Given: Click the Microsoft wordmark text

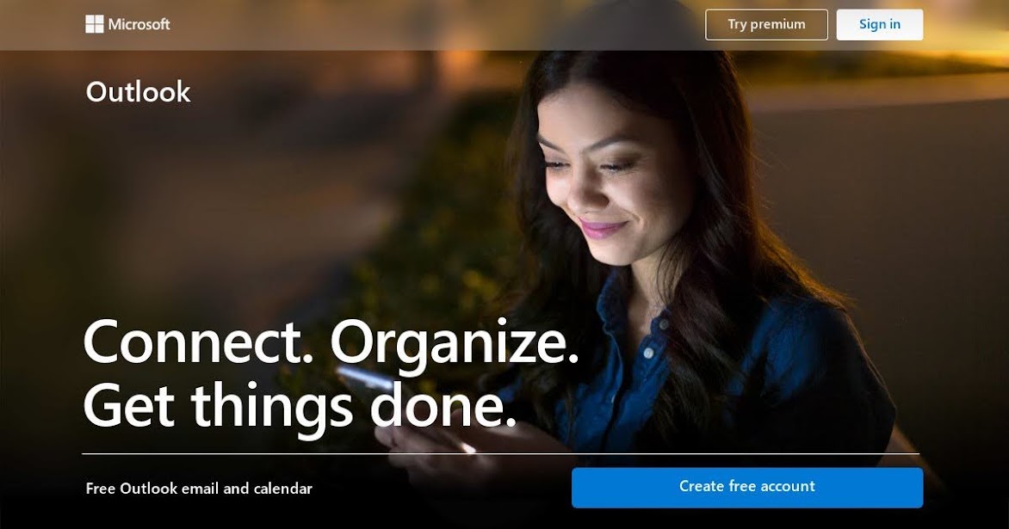Looking at the screenshot, I should [x=139, y=24].
